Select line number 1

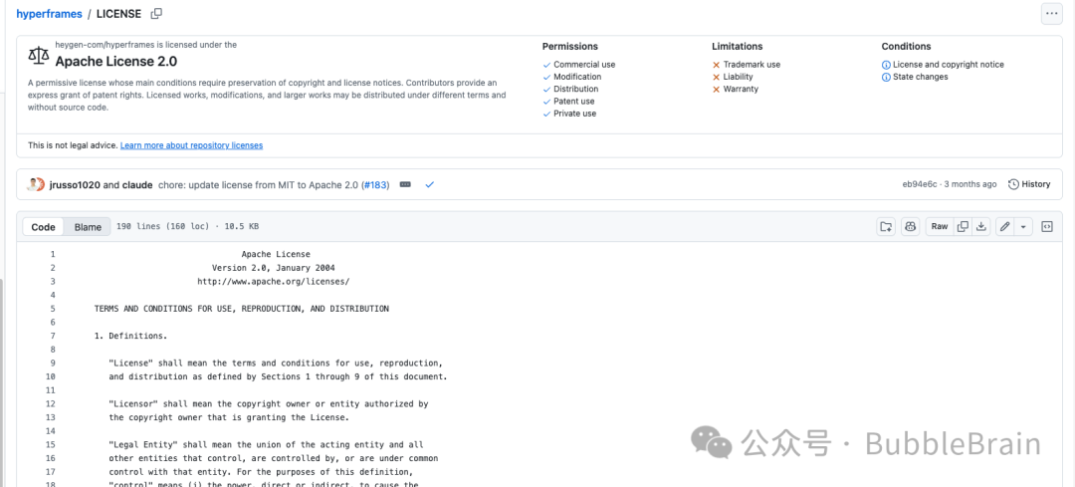pos(52,254)
